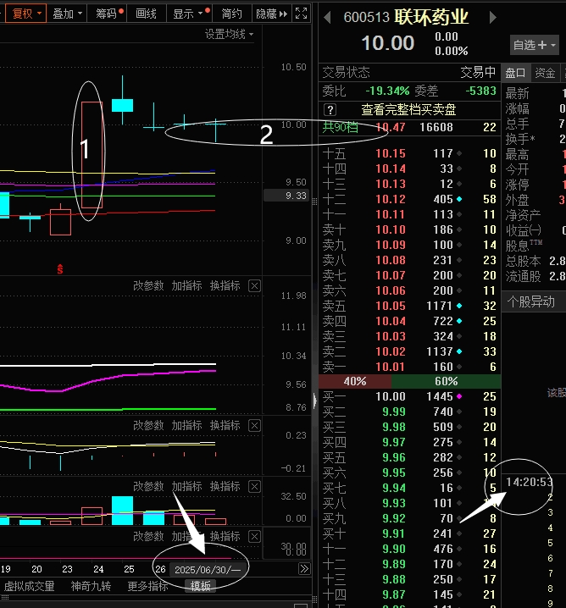Screen dimensions: 566x608
Task: Click magenta diamond on 买一 10.00 row
Action: [459, 396]
